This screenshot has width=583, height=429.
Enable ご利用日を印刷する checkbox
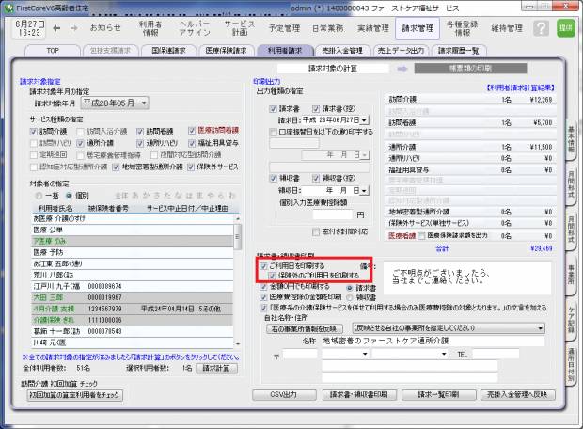click(x=263, y=266)
